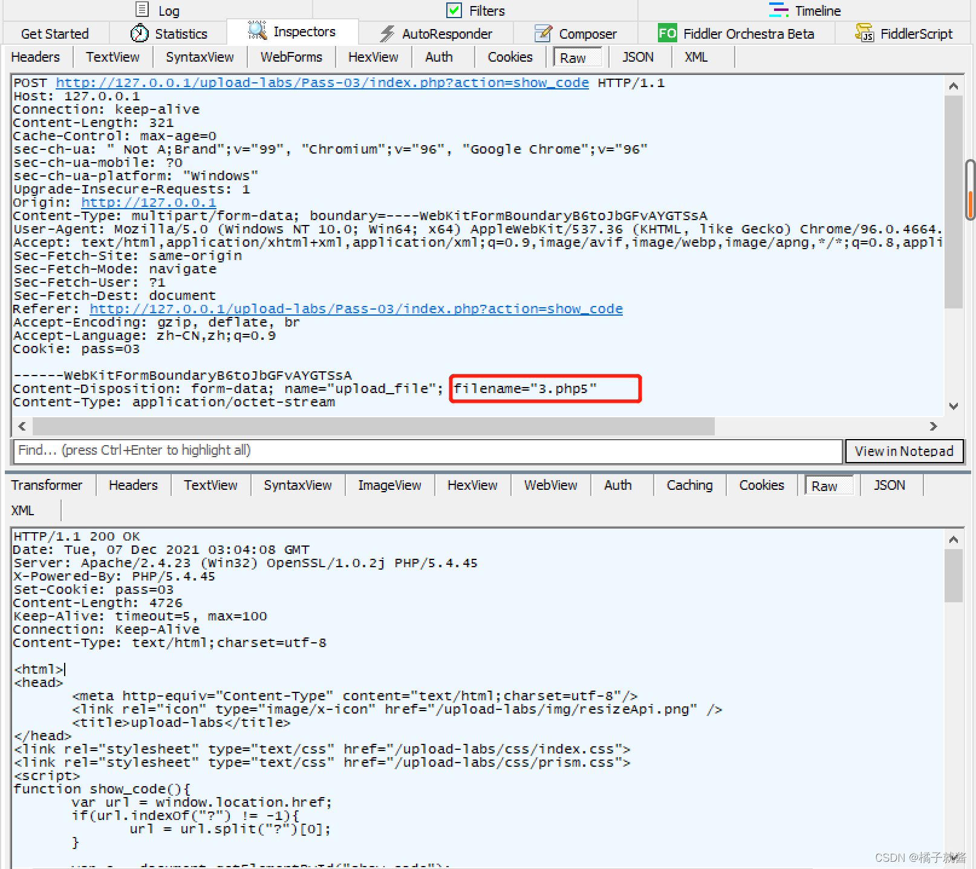Open the FiddlerScript tab
The width and height of the screenshot is (976, 869).
904,34
